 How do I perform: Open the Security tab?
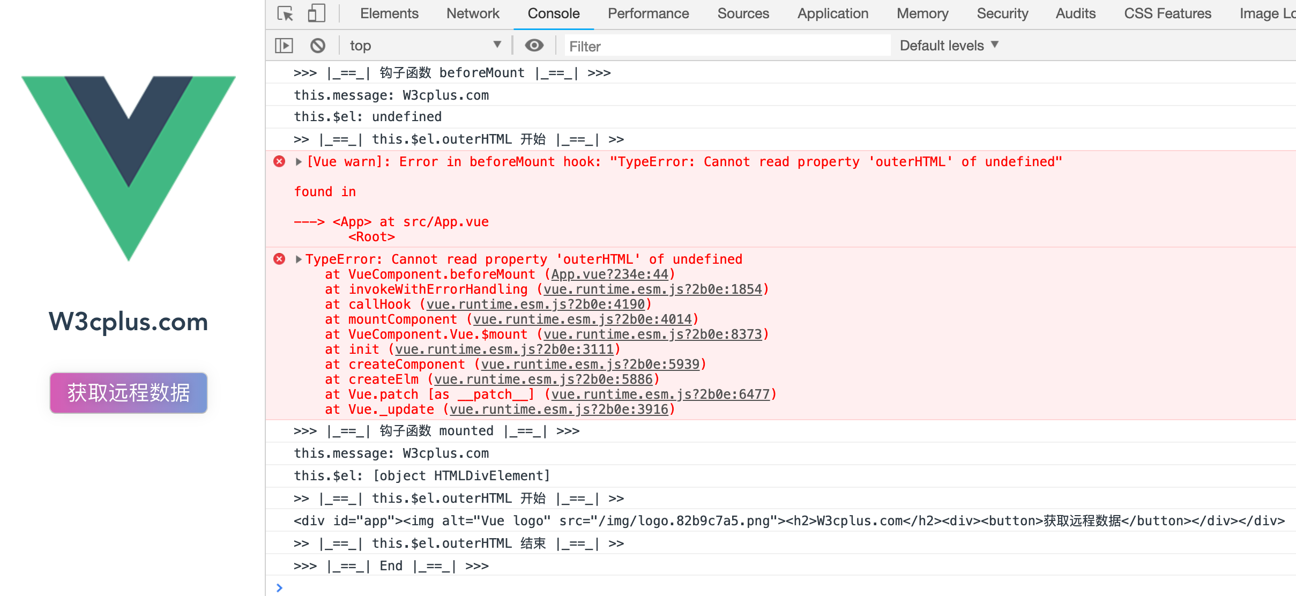click(x=1002, y=13)
